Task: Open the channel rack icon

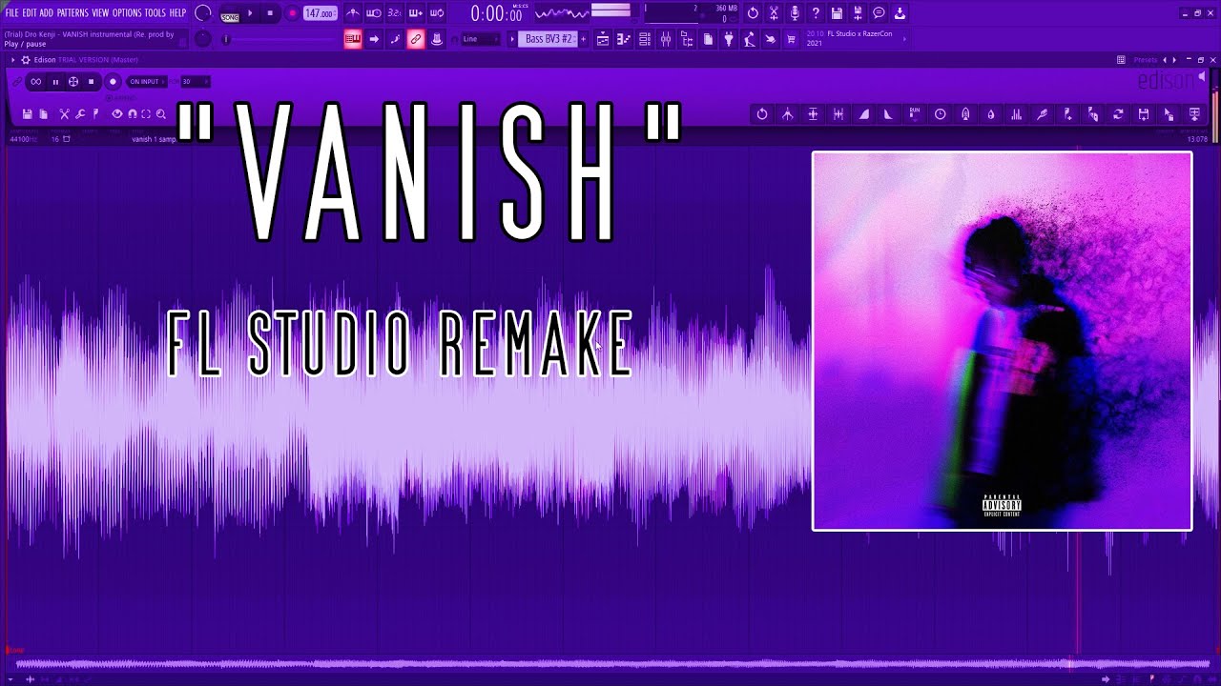Action: point(645,39)
